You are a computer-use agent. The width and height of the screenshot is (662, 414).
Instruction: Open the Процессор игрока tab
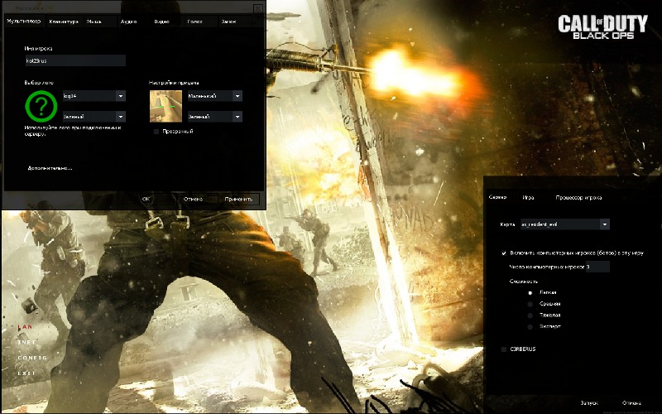578,197
